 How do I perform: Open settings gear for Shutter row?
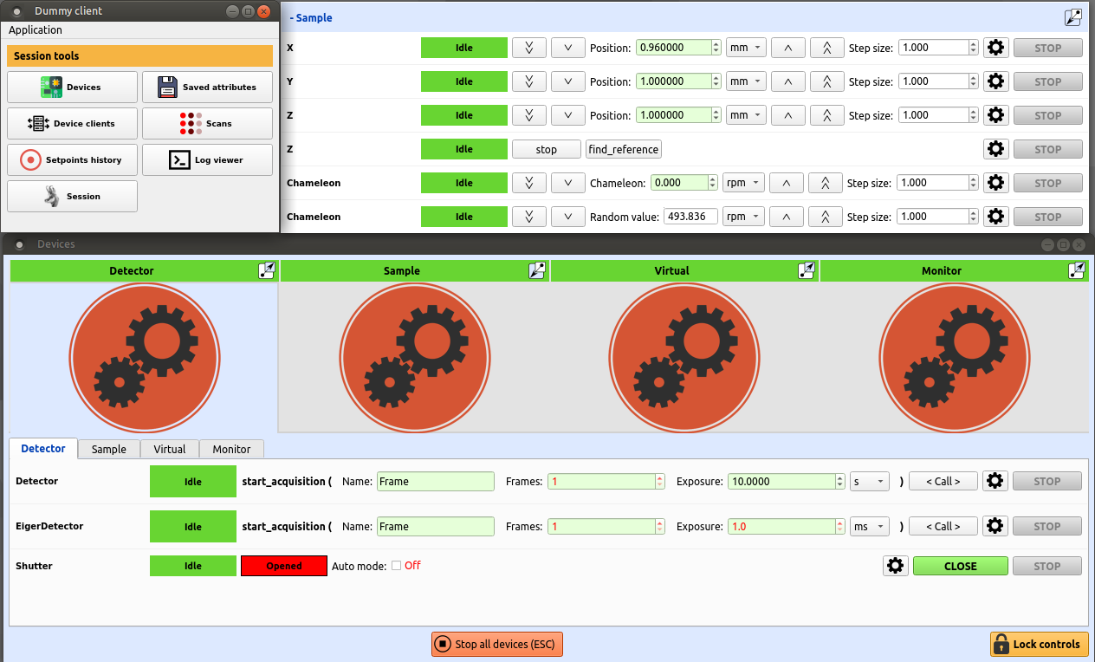896,566
